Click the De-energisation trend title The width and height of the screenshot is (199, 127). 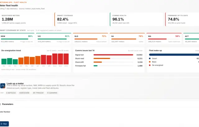11,50
